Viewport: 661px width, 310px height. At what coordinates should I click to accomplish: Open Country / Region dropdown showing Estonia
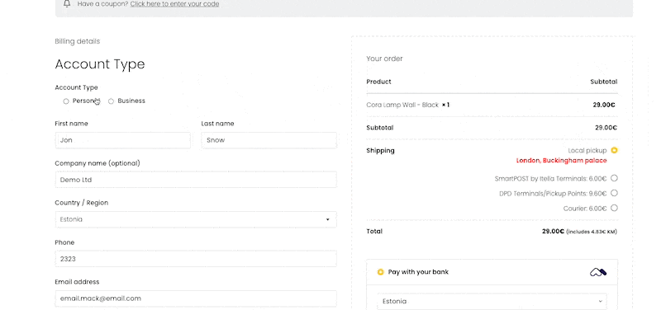pyautogui.click(x=196, y=219)
